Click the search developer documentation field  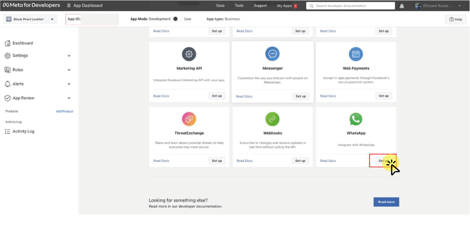(350, 6)
